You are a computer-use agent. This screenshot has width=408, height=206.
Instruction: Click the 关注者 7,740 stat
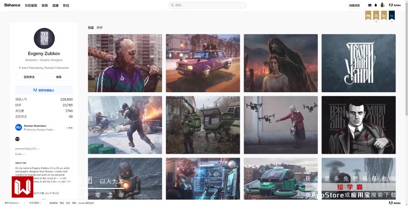pos(44,111)
